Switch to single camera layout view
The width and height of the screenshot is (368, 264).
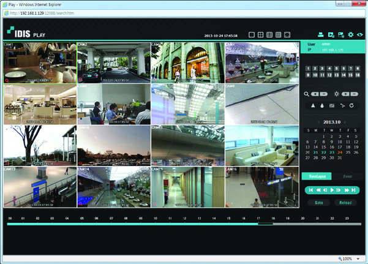point(252,35)
